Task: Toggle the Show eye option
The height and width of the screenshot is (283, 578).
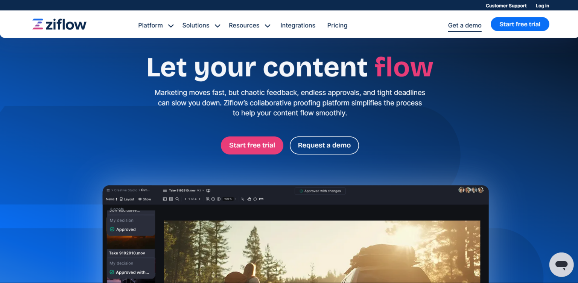Action: (144, 199)
